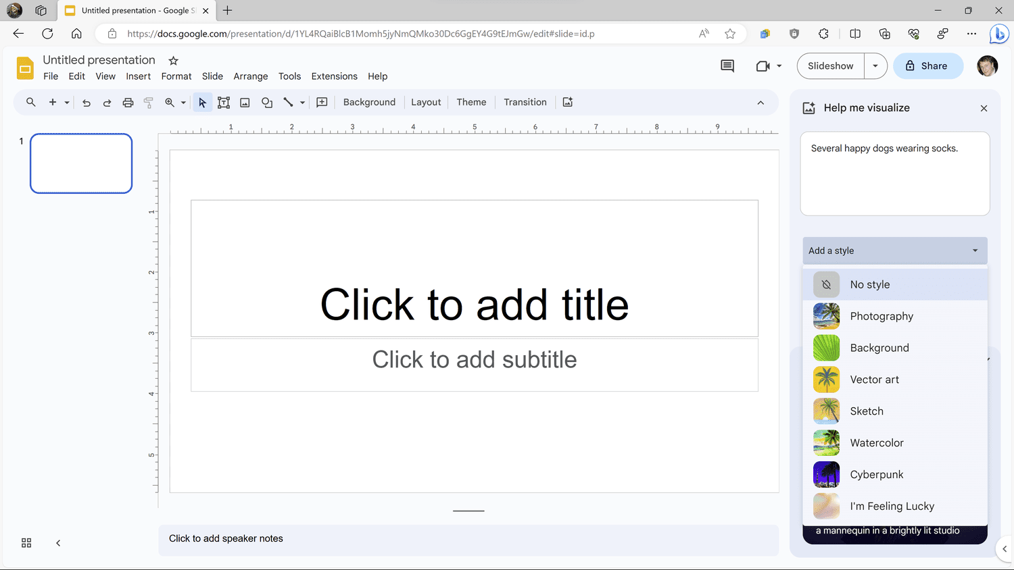The height and width of the screenshot is (570, 1014).
Task: Click the print icon
Action: point(128,103)
